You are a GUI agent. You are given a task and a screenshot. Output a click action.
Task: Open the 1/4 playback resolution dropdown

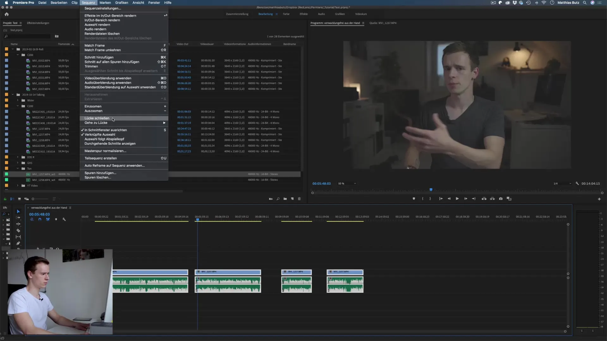(562, 183)
